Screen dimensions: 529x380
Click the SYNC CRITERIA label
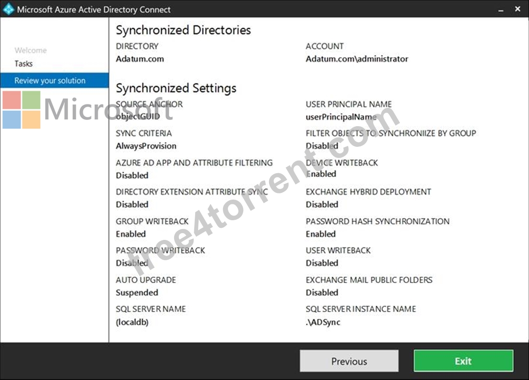point(144,133)
